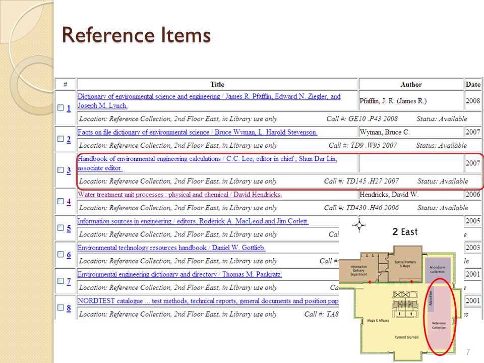The height and width of the screenshot is (363, 484).
Task: Click date 2003 for Gottlieb handbook row
Action: click(473, 248)
